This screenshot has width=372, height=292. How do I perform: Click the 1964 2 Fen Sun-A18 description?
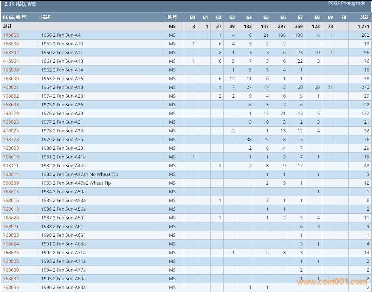[62, 87]
